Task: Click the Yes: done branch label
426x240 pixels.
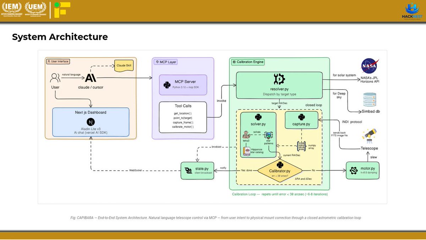Action: point(247,170)
